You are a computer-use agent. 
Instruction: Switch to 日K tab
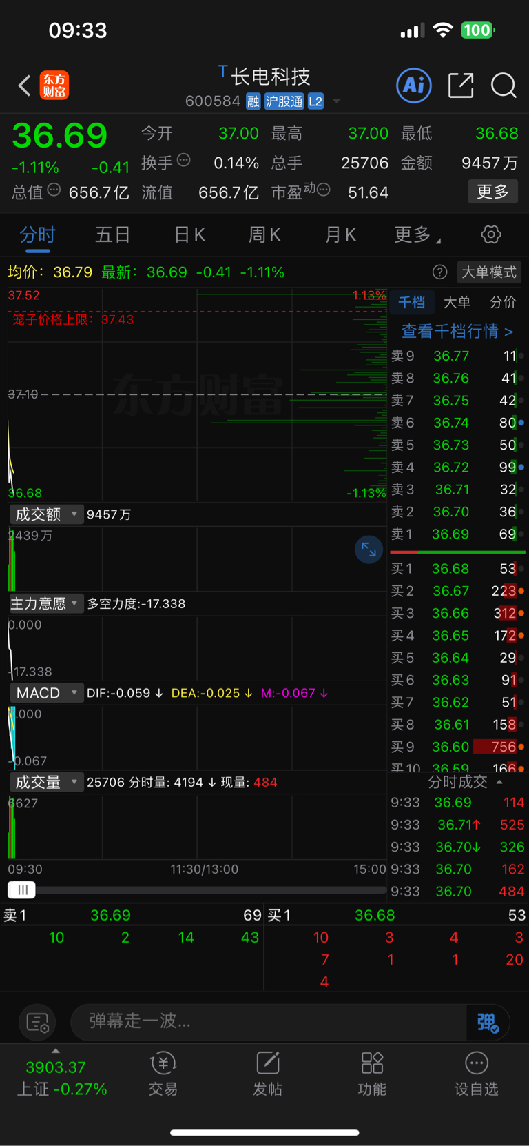pos(189,234)
